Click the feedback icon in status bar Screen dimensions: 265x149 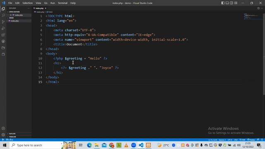tap(258, 140)
